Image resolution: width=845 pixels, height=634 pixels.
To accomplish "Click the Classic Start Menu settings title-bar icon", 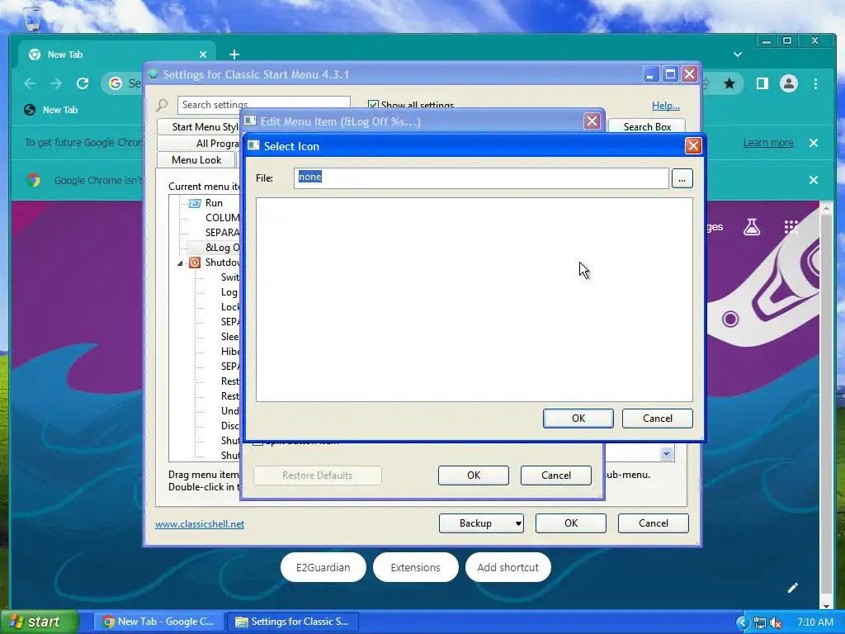I will [153, 73].
